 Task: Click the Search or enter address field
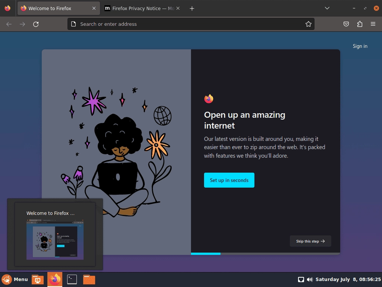[x=191, y=24]
